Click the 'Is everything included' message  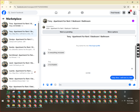click(x=56, y=53)
